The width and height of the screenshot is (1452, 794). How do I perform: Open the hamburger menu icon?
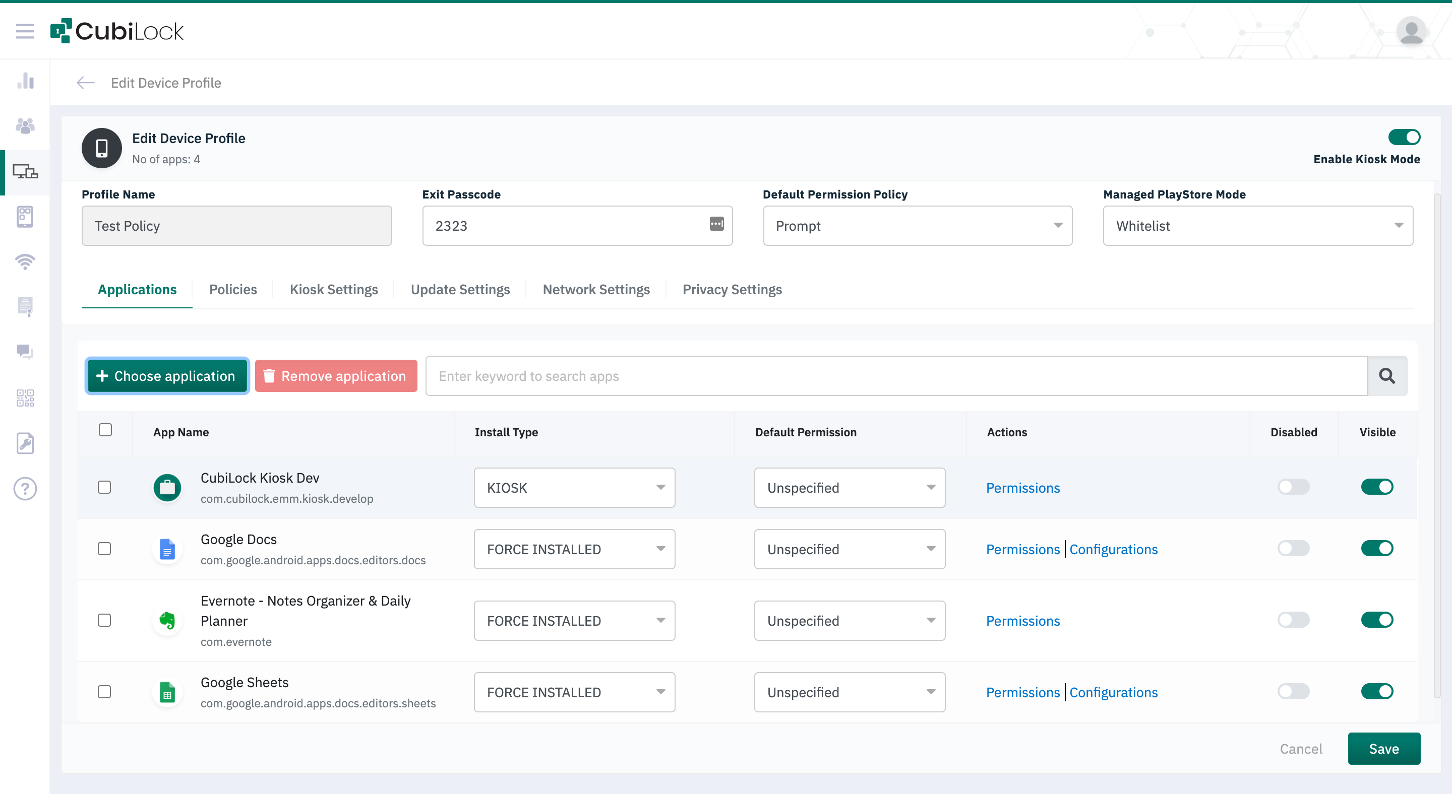click(x=25, y=32)
